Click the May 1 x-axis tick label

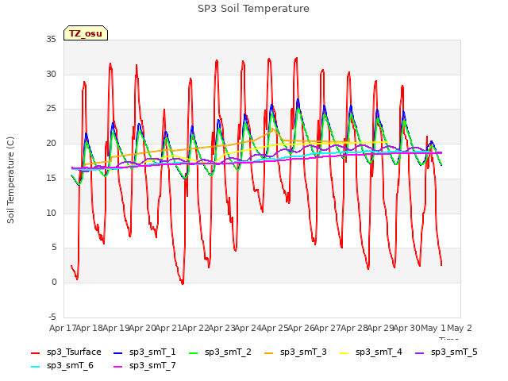[x=433, y=328]
